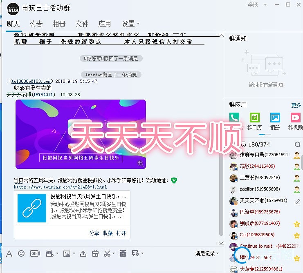Select member 巴洛克(489753676)

click(260, 212)
